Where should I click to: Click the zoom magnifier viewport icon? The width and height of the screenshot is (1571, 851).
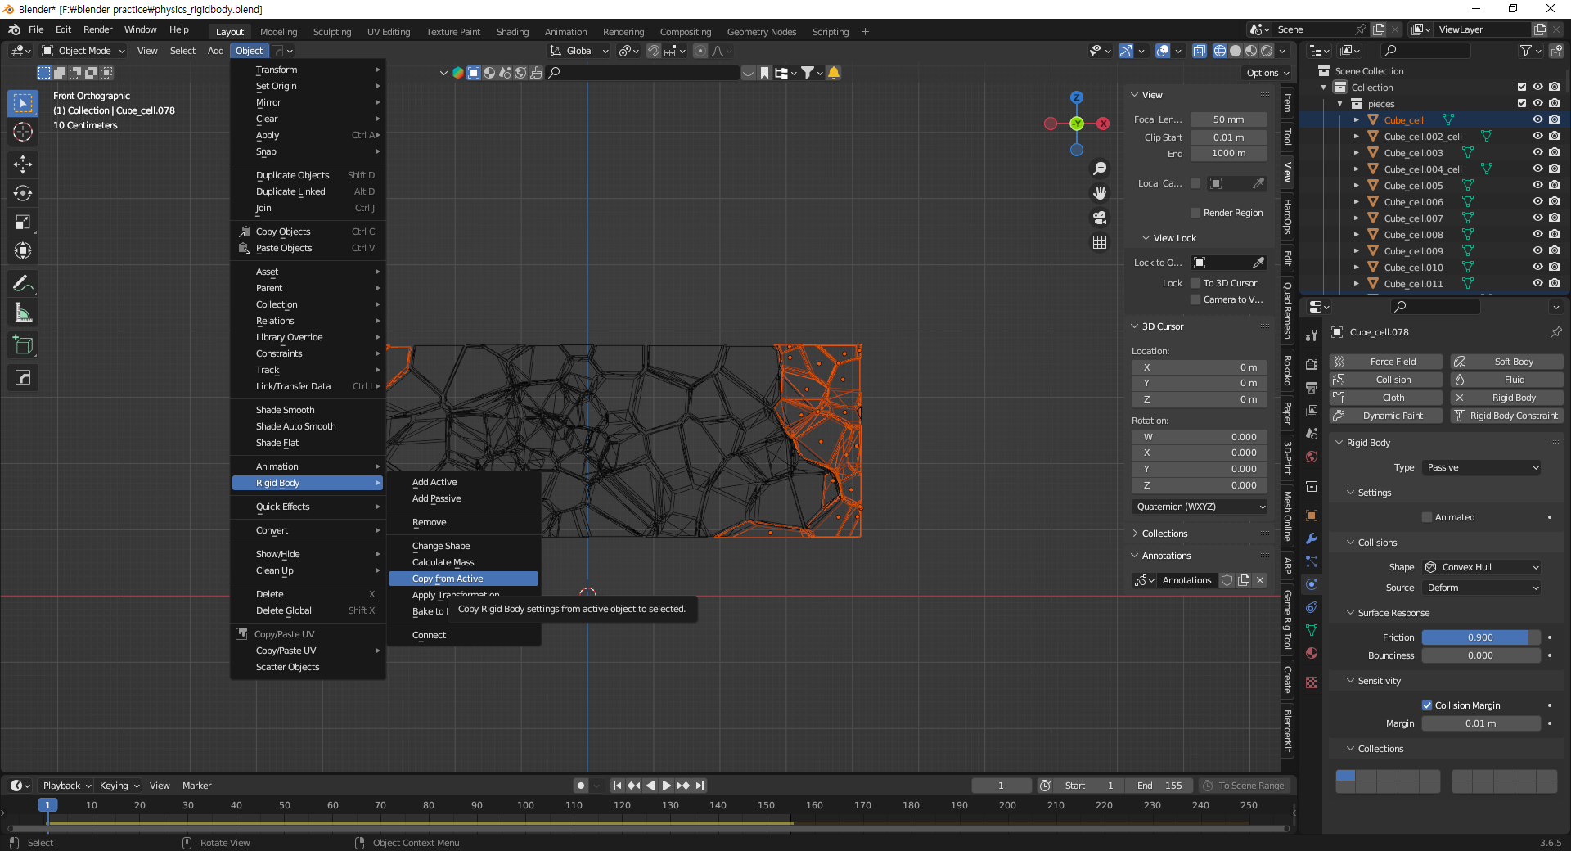pos(1100,169)
